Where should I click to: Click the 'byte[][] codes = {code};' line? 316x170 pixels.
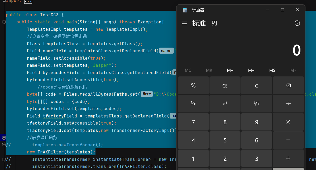pyautogui.click(x=59, y=102)
